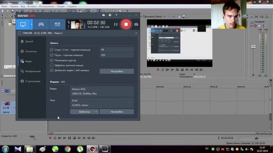
Task: Click Save icon in Vegas toolbar
Action: 12,11
